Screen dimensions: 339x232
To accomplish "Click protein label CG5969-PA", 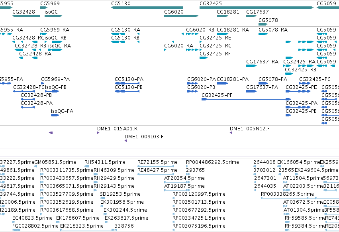I will 55,79.
